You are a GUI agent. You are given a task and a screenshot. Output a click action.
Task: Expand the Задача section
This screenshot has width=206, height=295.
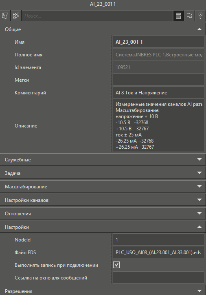(103, 173)
